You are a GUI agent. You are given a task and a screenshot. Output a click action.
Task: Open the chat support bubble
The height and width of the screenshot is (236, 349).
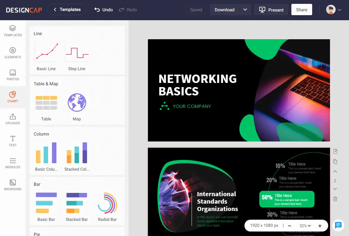[x=338, y=225]
